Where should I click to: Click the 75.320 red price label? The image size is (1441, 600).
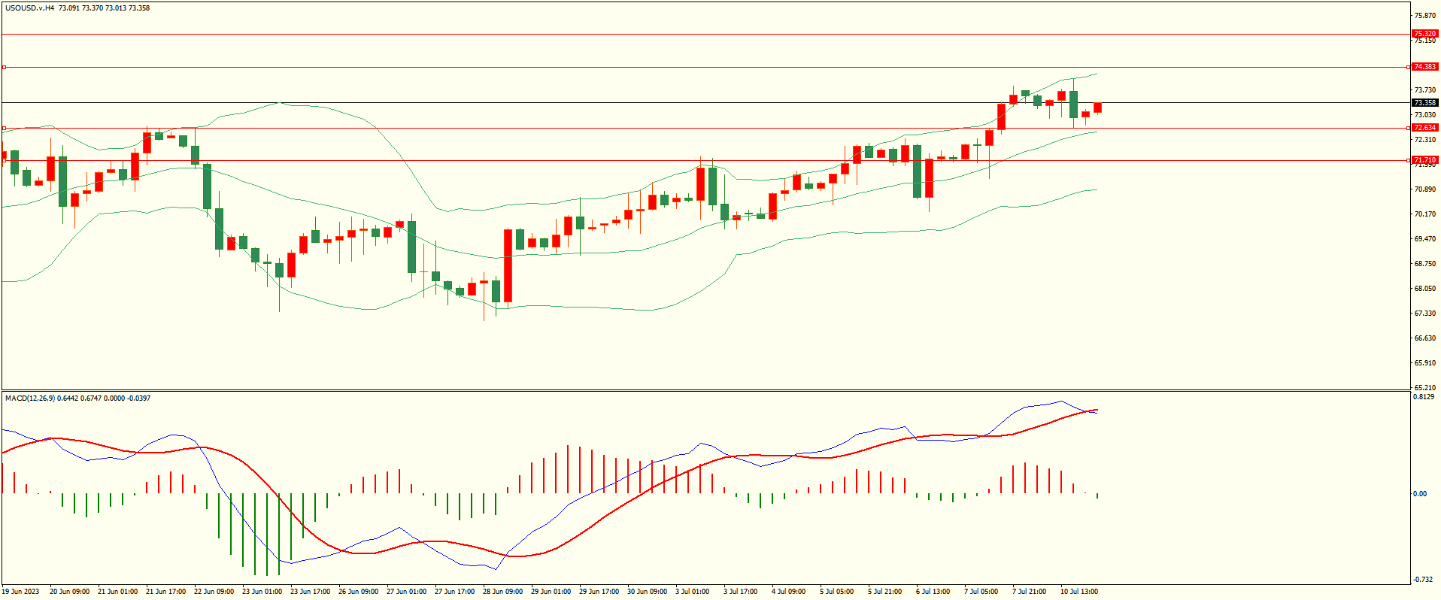click(x=1424, y=34)
